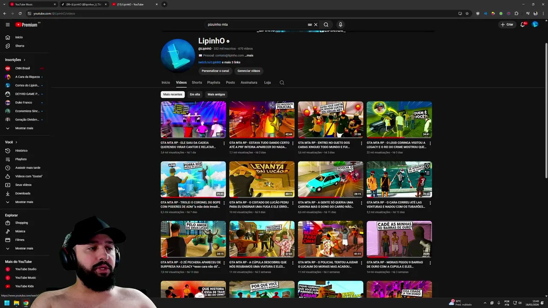
Task: Open the Você section header
Action: point(11,142)
